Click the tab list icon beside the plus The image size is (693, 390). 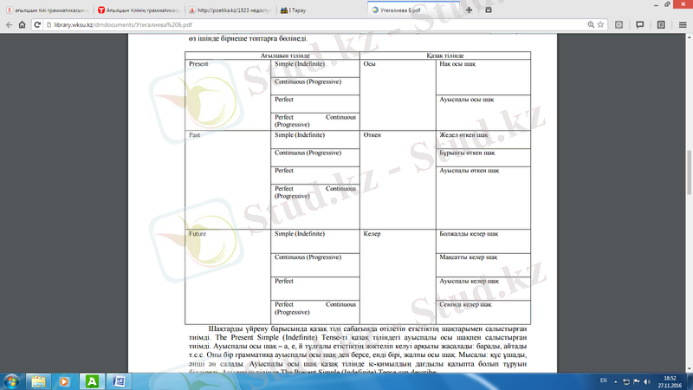coord(489,10)
